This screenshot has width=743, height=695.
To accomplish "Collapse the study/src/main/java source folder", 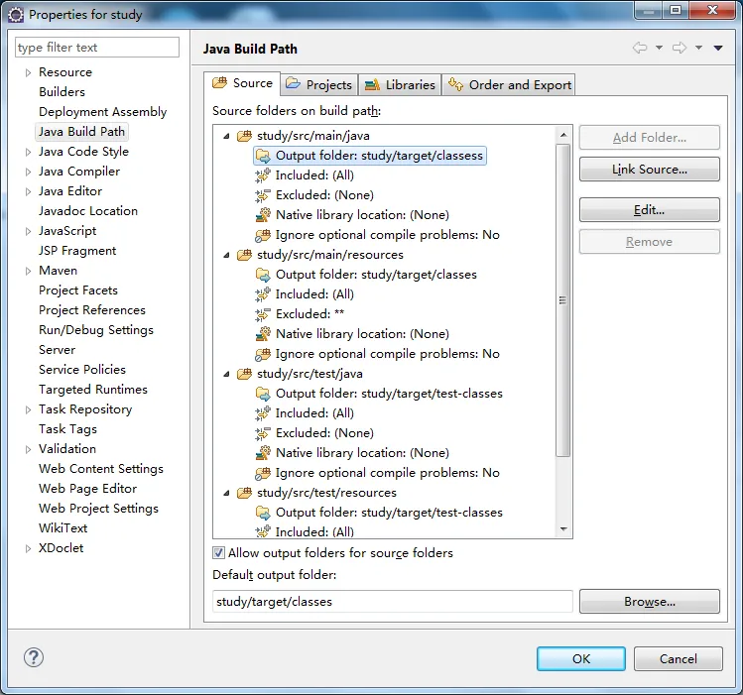I will click(x=226, y=137).
